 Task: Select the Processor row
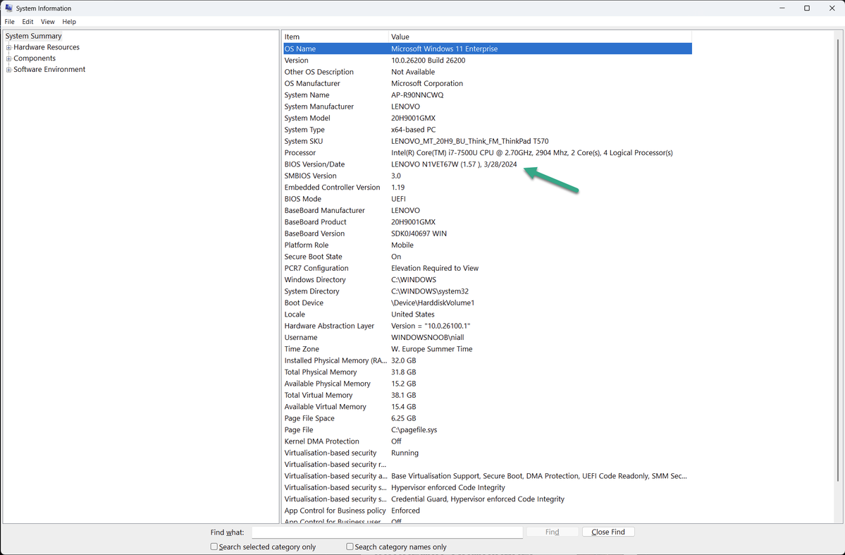point(487,152)
